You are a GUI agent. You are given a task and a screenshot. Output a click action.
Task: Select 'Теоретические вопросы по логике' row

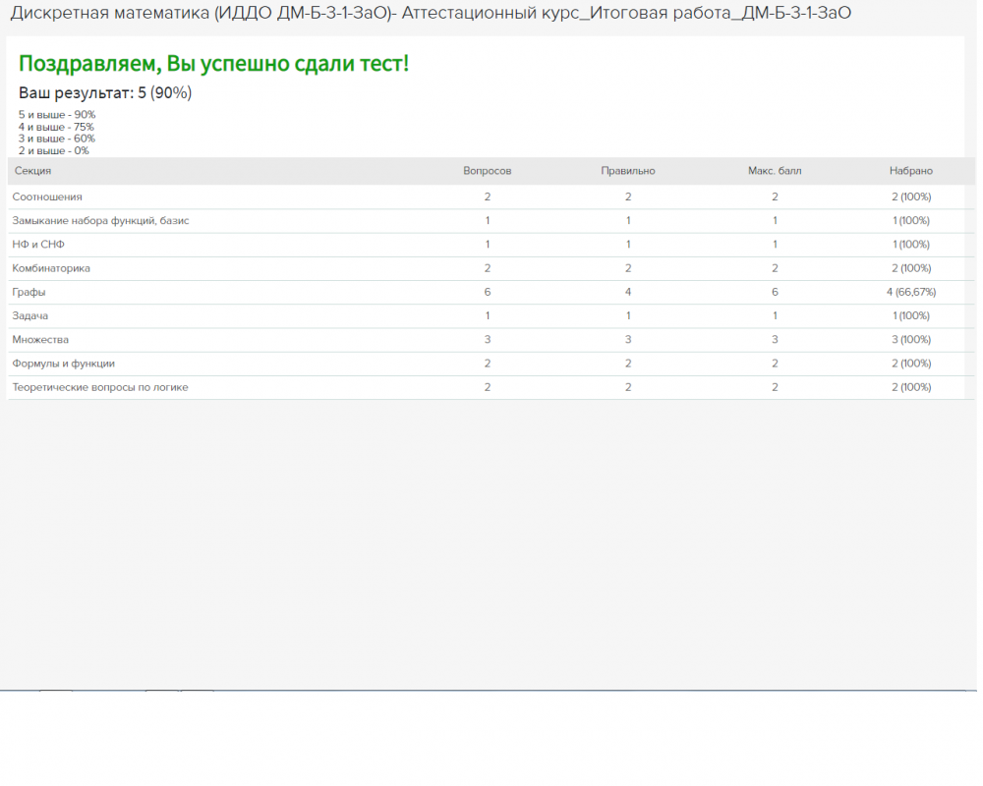[491, 387]
